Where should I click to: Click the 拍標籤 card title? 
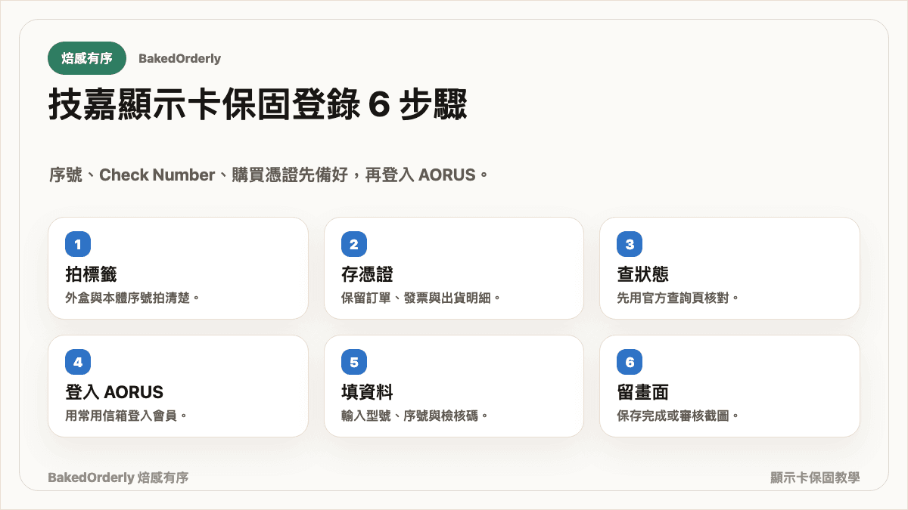tap(92, 274)
